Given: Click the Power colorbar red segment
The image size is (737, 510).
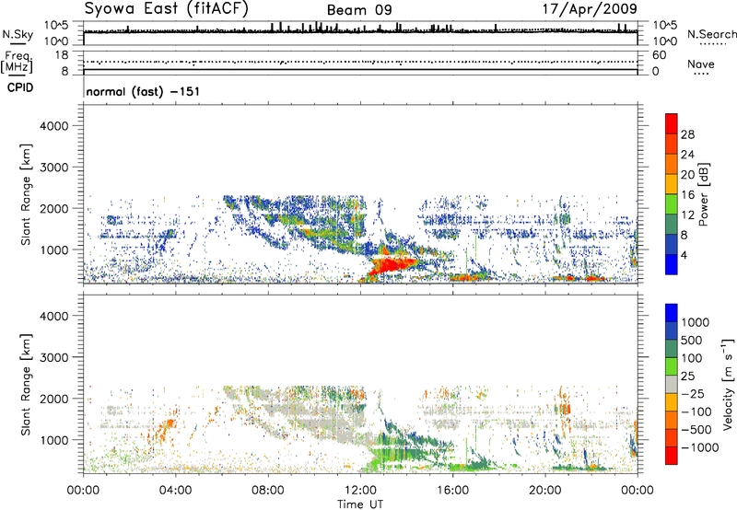Looking at the screenshot, I should tap(672, 123).
